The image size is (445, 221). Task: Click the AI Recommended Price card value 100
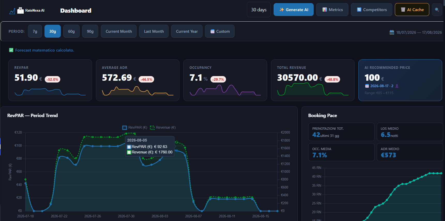(x=372, y=78)
